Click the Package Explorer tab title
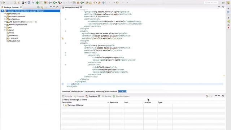The width and height of the screenshot is (231, 130). tap(11, 7)
